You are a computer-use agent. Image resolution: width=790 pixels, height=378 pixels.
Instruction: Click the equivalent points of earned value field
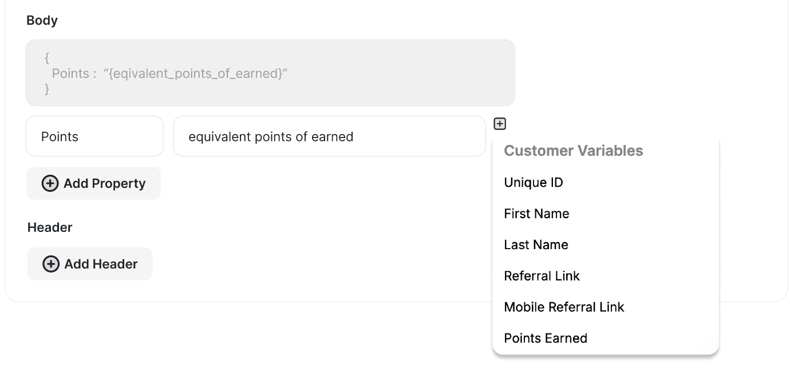(x=330, y=136)
